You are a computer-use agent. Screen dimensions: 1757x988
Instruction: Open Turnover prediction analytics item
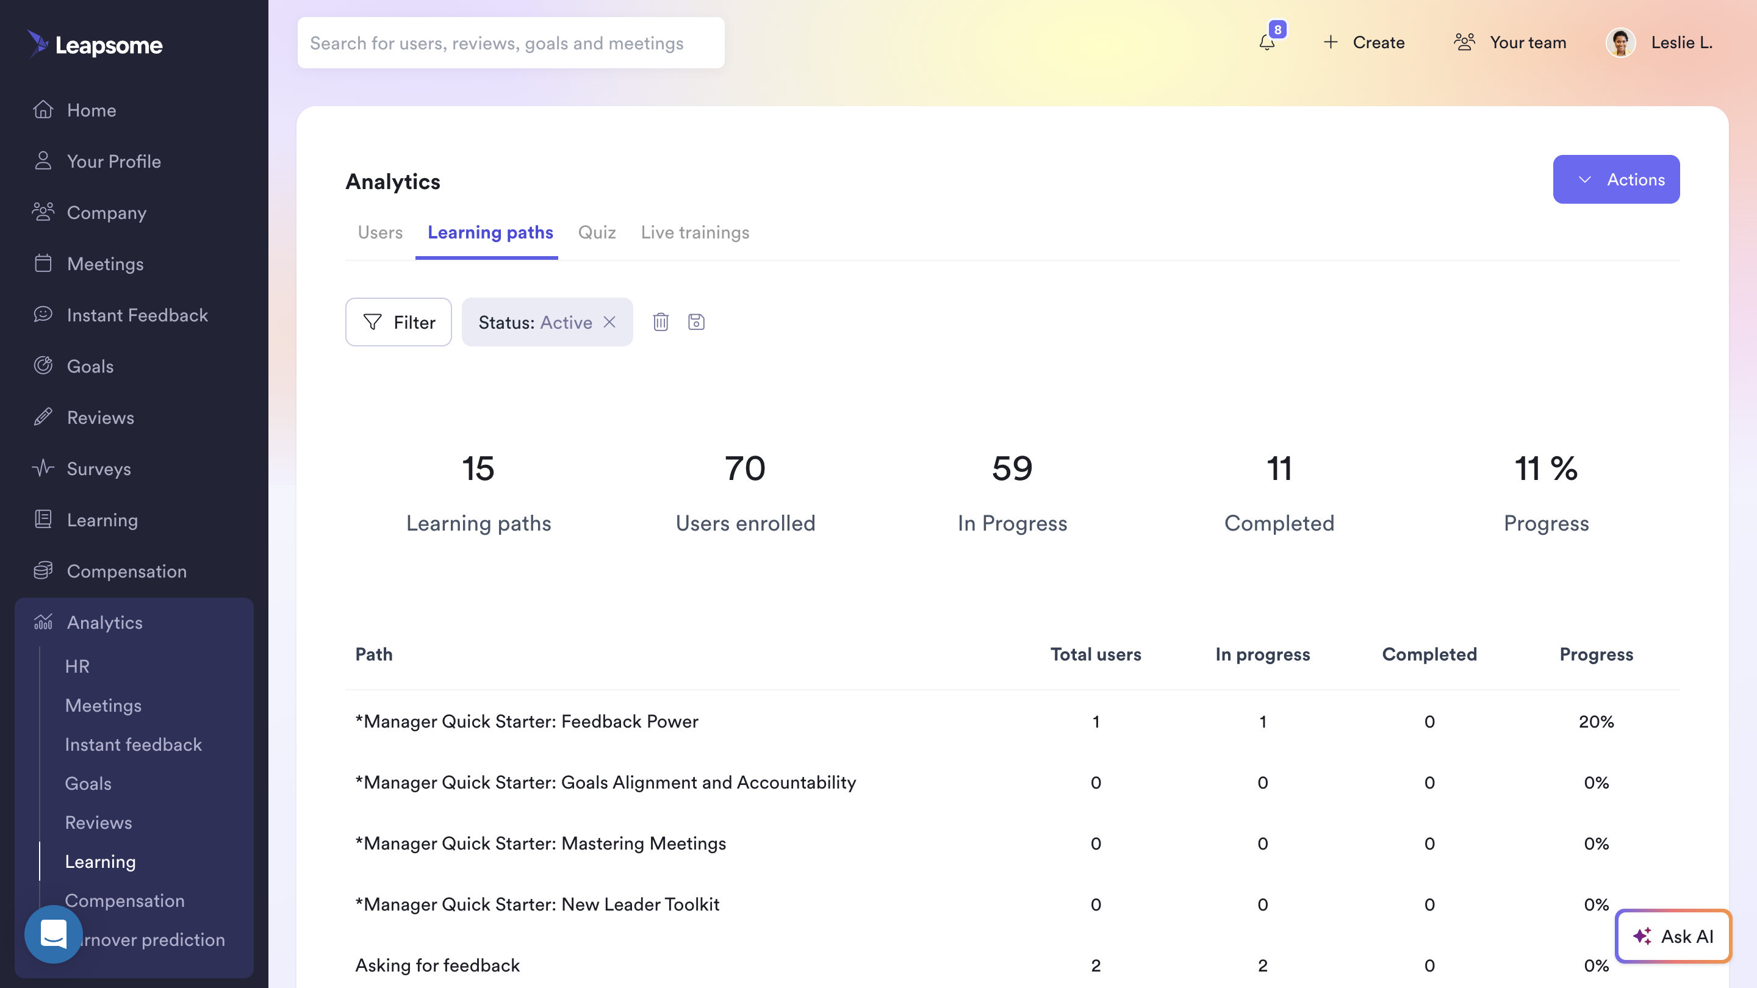[154, 940]
